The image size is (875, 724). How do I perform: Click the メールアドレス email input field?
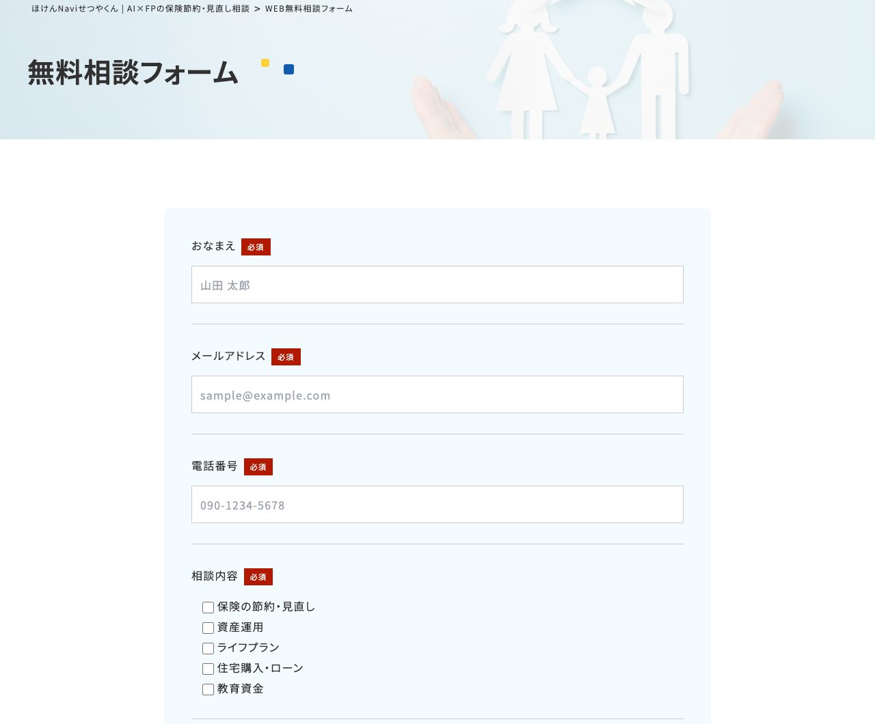pos(437,395)
